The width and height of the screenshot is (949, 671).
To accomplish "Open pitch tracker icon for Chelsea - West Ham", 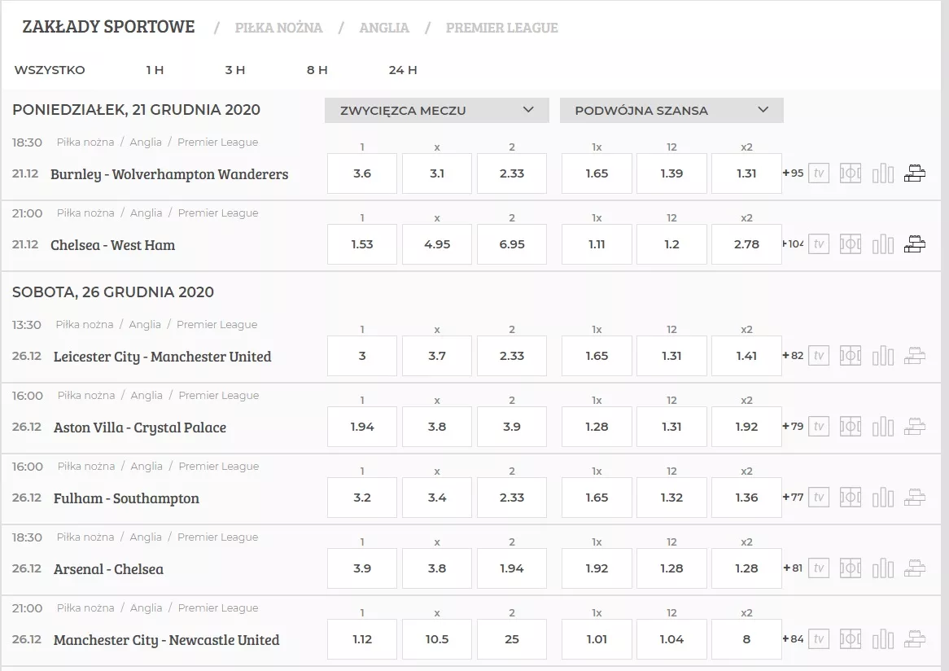I will (851, 244).
